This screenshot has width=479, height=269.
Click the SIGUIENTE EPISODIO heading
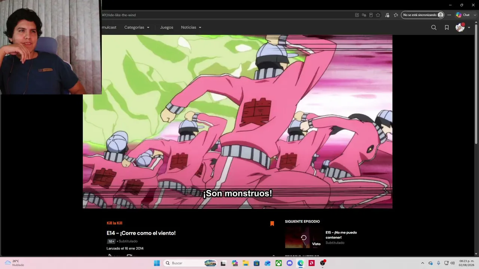(x=302, y=222)
